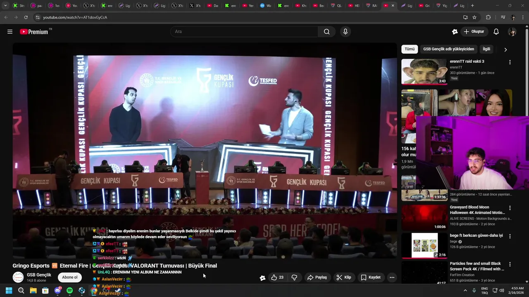Viewport: 529px width, 297px height.
Task: Open options menu for Particles few and small video
Action: coord(510,264)
